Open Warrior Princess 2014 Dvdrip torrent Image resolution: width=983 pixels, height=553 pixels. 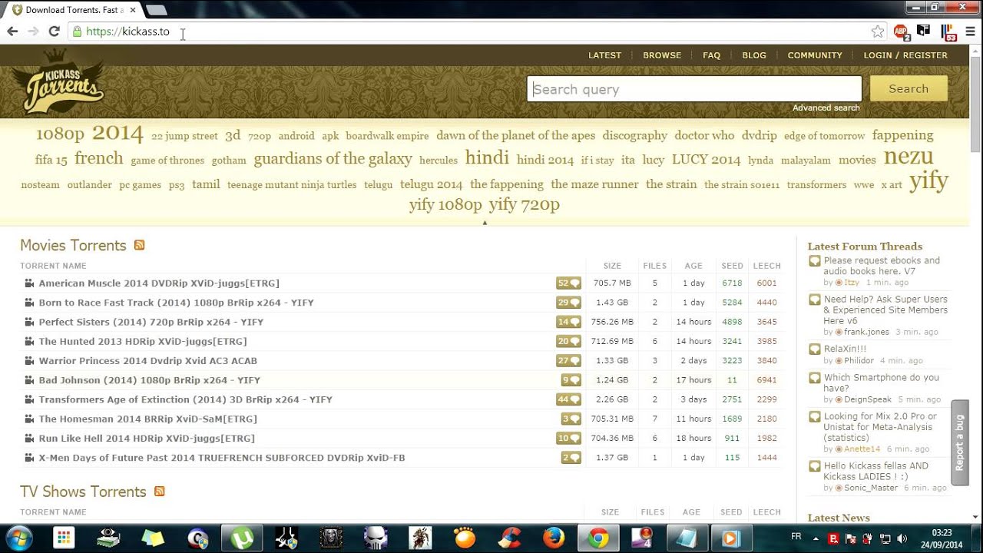pos(148,360)
